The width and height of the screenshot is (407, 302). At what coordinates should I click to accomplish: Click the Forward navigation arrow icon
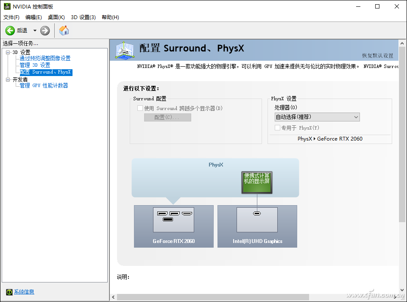point(45,30)
